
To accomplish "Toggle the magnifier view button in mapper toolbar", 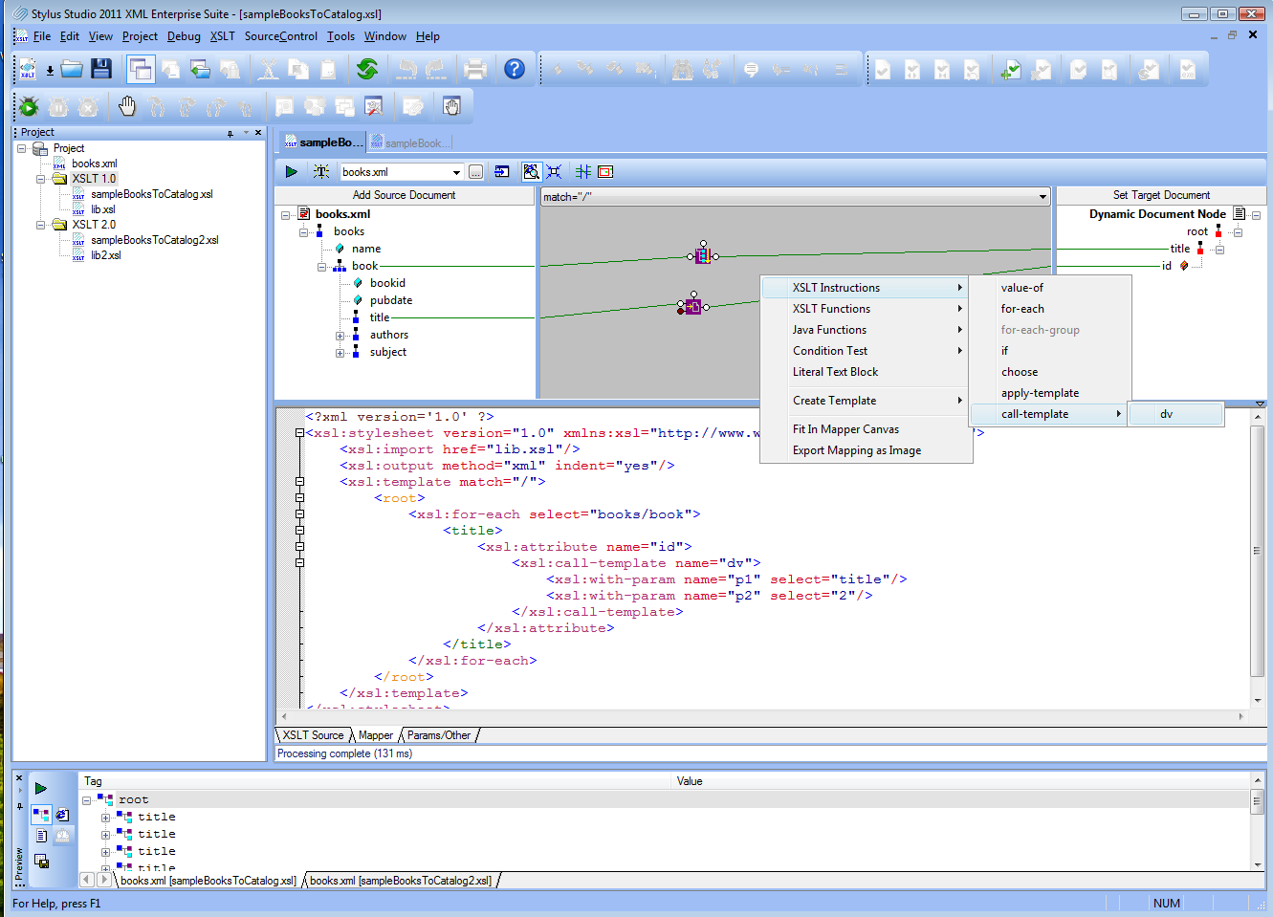I will point(531,172).
